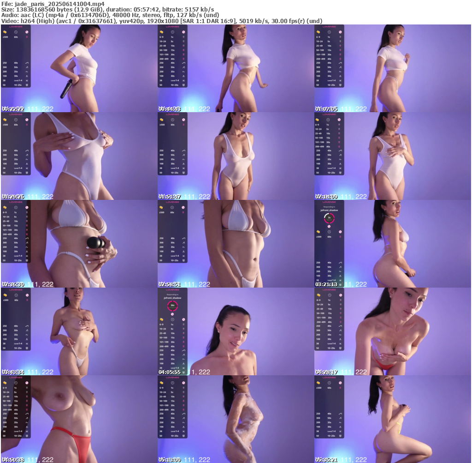472x463 pixels.
Task: Click the frame marked 03:21:13
Action: pos(392,244)
